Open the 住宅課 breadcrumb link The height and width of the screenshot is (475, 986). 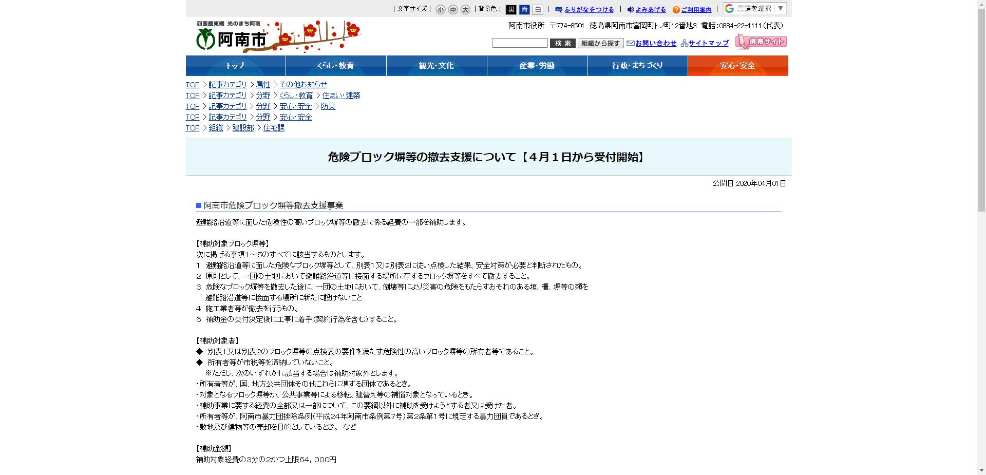coord(274,127)
